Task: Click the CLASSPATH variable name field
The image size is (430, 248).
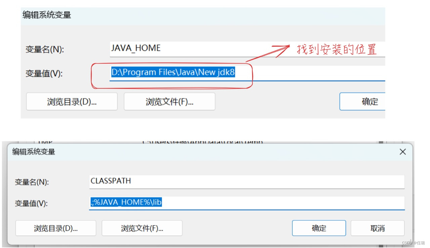Action: pyautogui.click(x=247, y=181)
